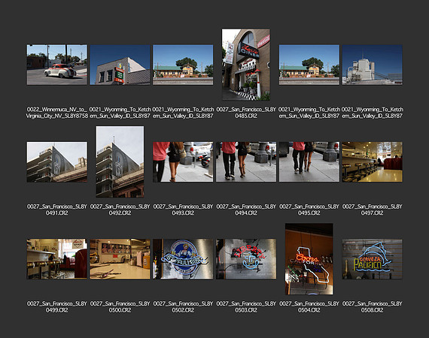
Task: Click file name ending 0504.CR2
Action: tap(309, 307)
